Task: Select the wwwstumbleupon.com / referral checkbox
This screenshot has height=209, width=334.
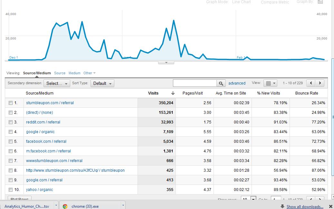Action: click(x=11, y=161)
